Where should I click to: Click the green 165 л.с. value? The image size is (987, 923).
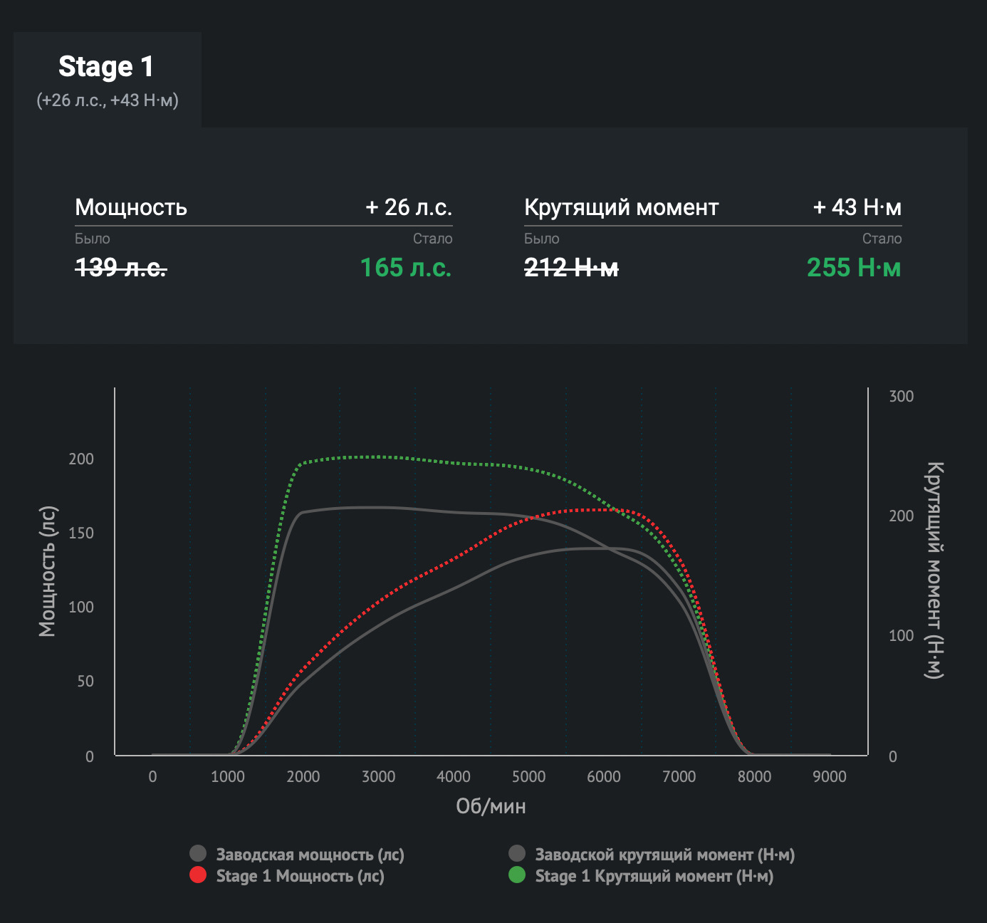(x=405, y=268)
